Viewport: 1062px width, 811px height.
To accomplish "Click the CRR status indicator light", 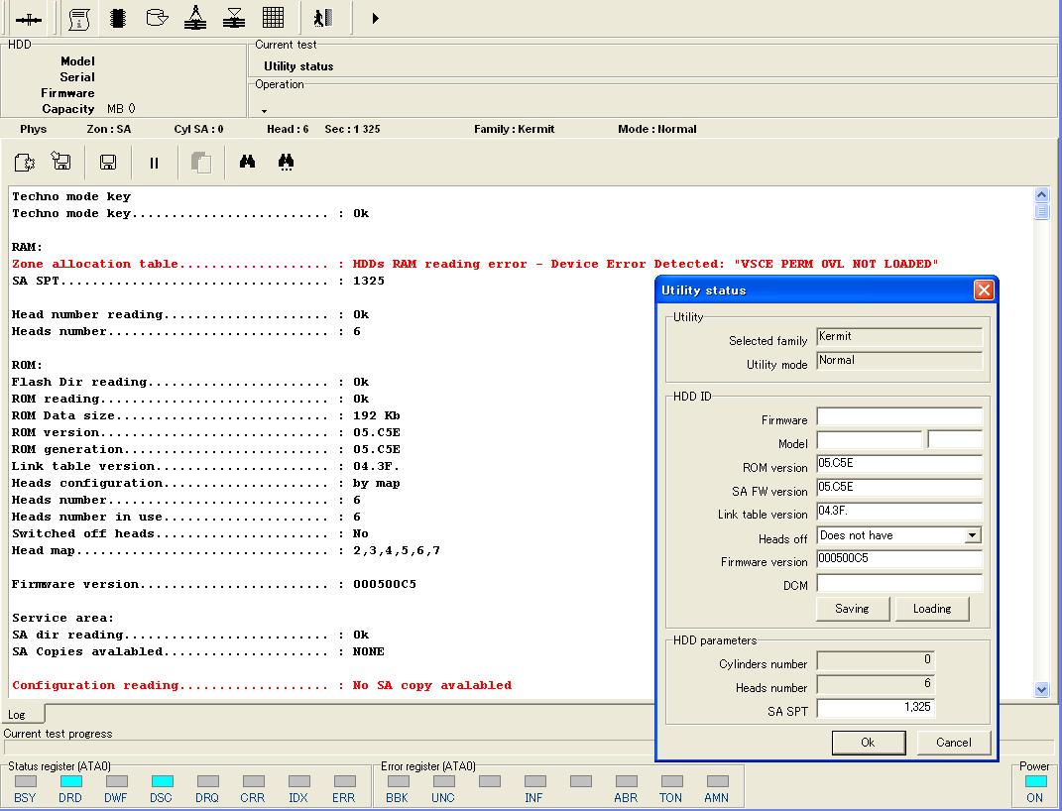I will (x=253, y=781).
